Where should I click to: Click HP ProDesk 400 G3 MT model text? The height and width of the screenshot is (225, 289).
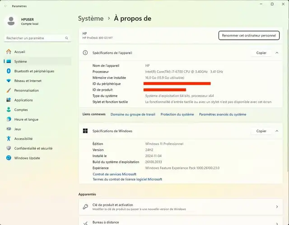point(98,38)
